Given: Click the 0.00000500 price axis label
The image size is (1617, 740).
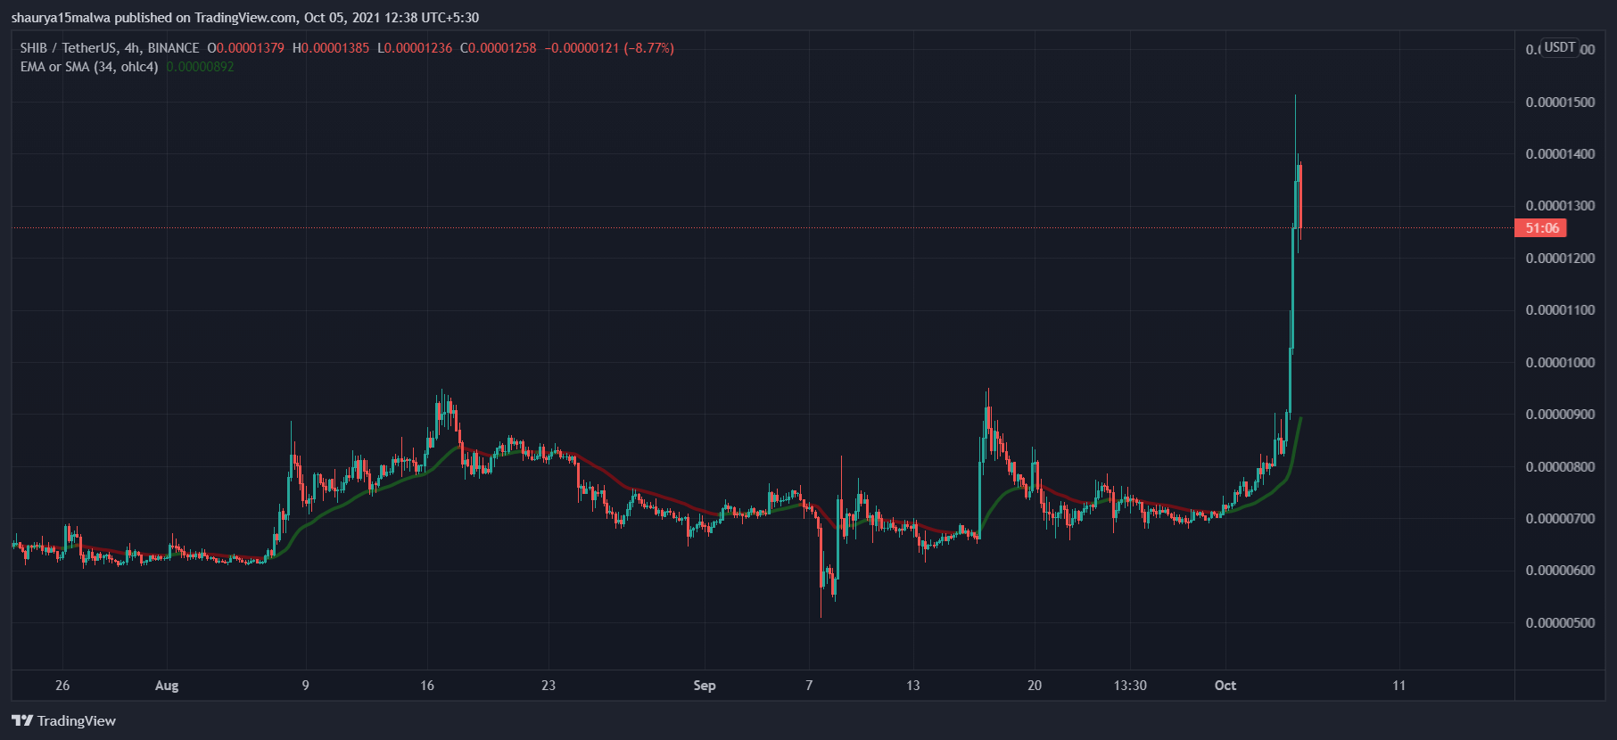Looking at the screenshot, I should 1560,623.
